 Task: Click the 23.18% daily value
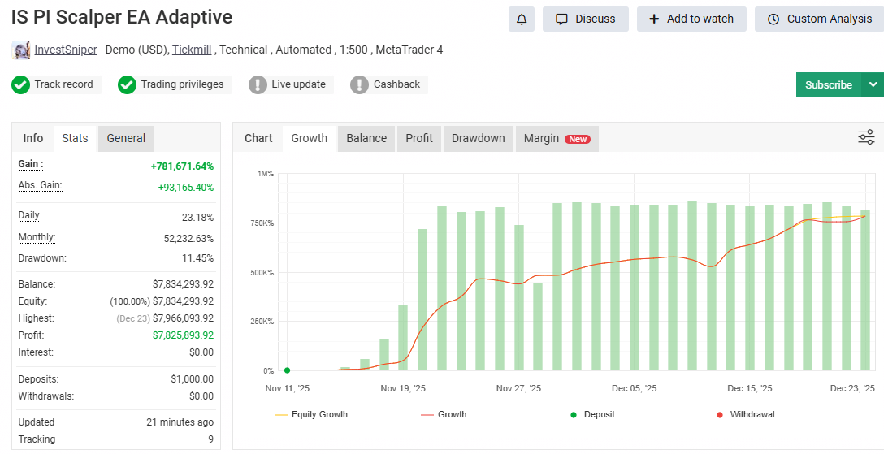(198, 218)
